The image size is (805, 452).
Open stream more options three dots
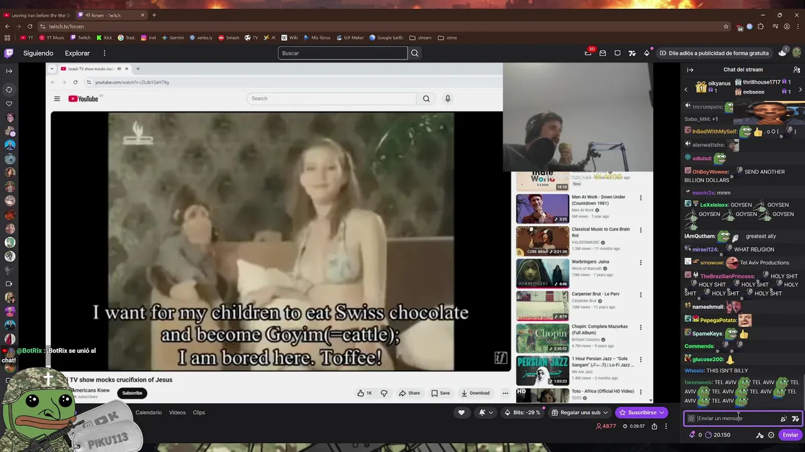point(666,426)
